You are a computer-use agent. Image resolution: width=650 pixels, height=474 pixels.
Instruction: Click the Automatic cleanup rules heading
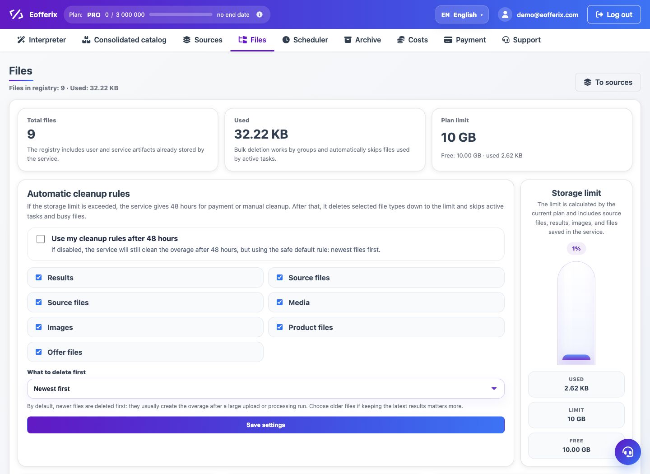click(79, 194)
